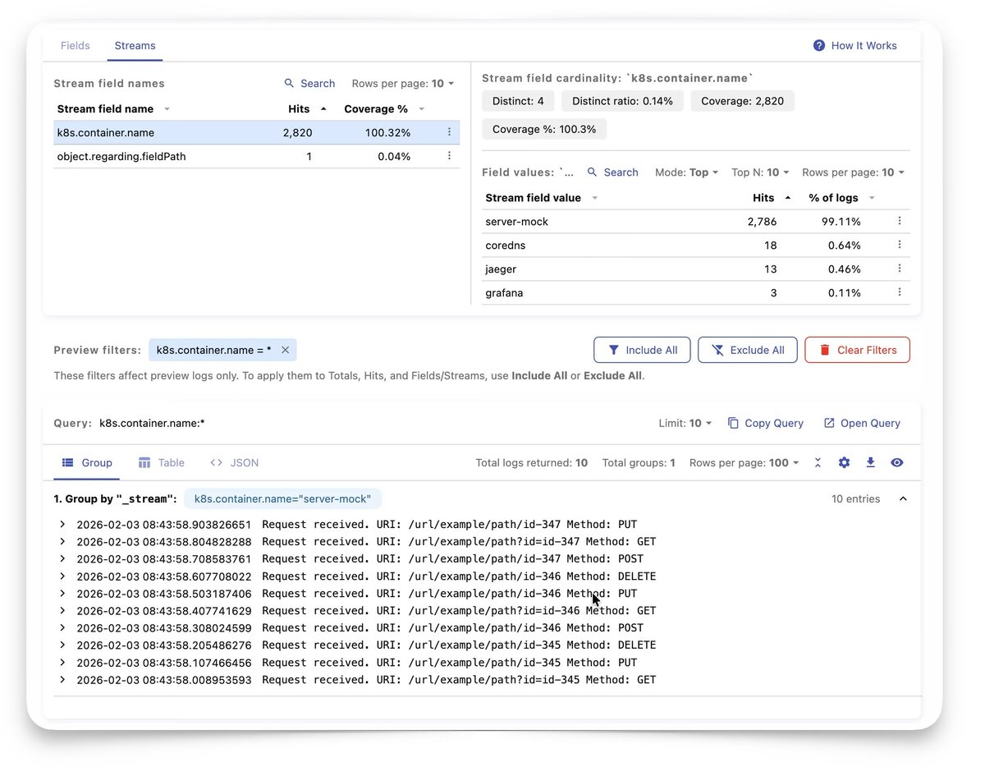Click the Include All button

[x=642, y=350]
